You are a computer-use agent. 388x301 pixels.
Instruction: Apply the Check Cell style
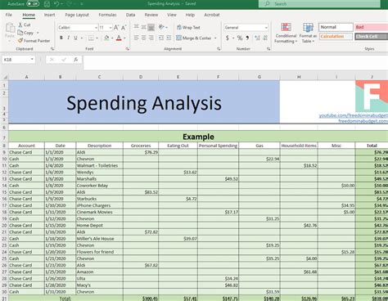(371, 36)
